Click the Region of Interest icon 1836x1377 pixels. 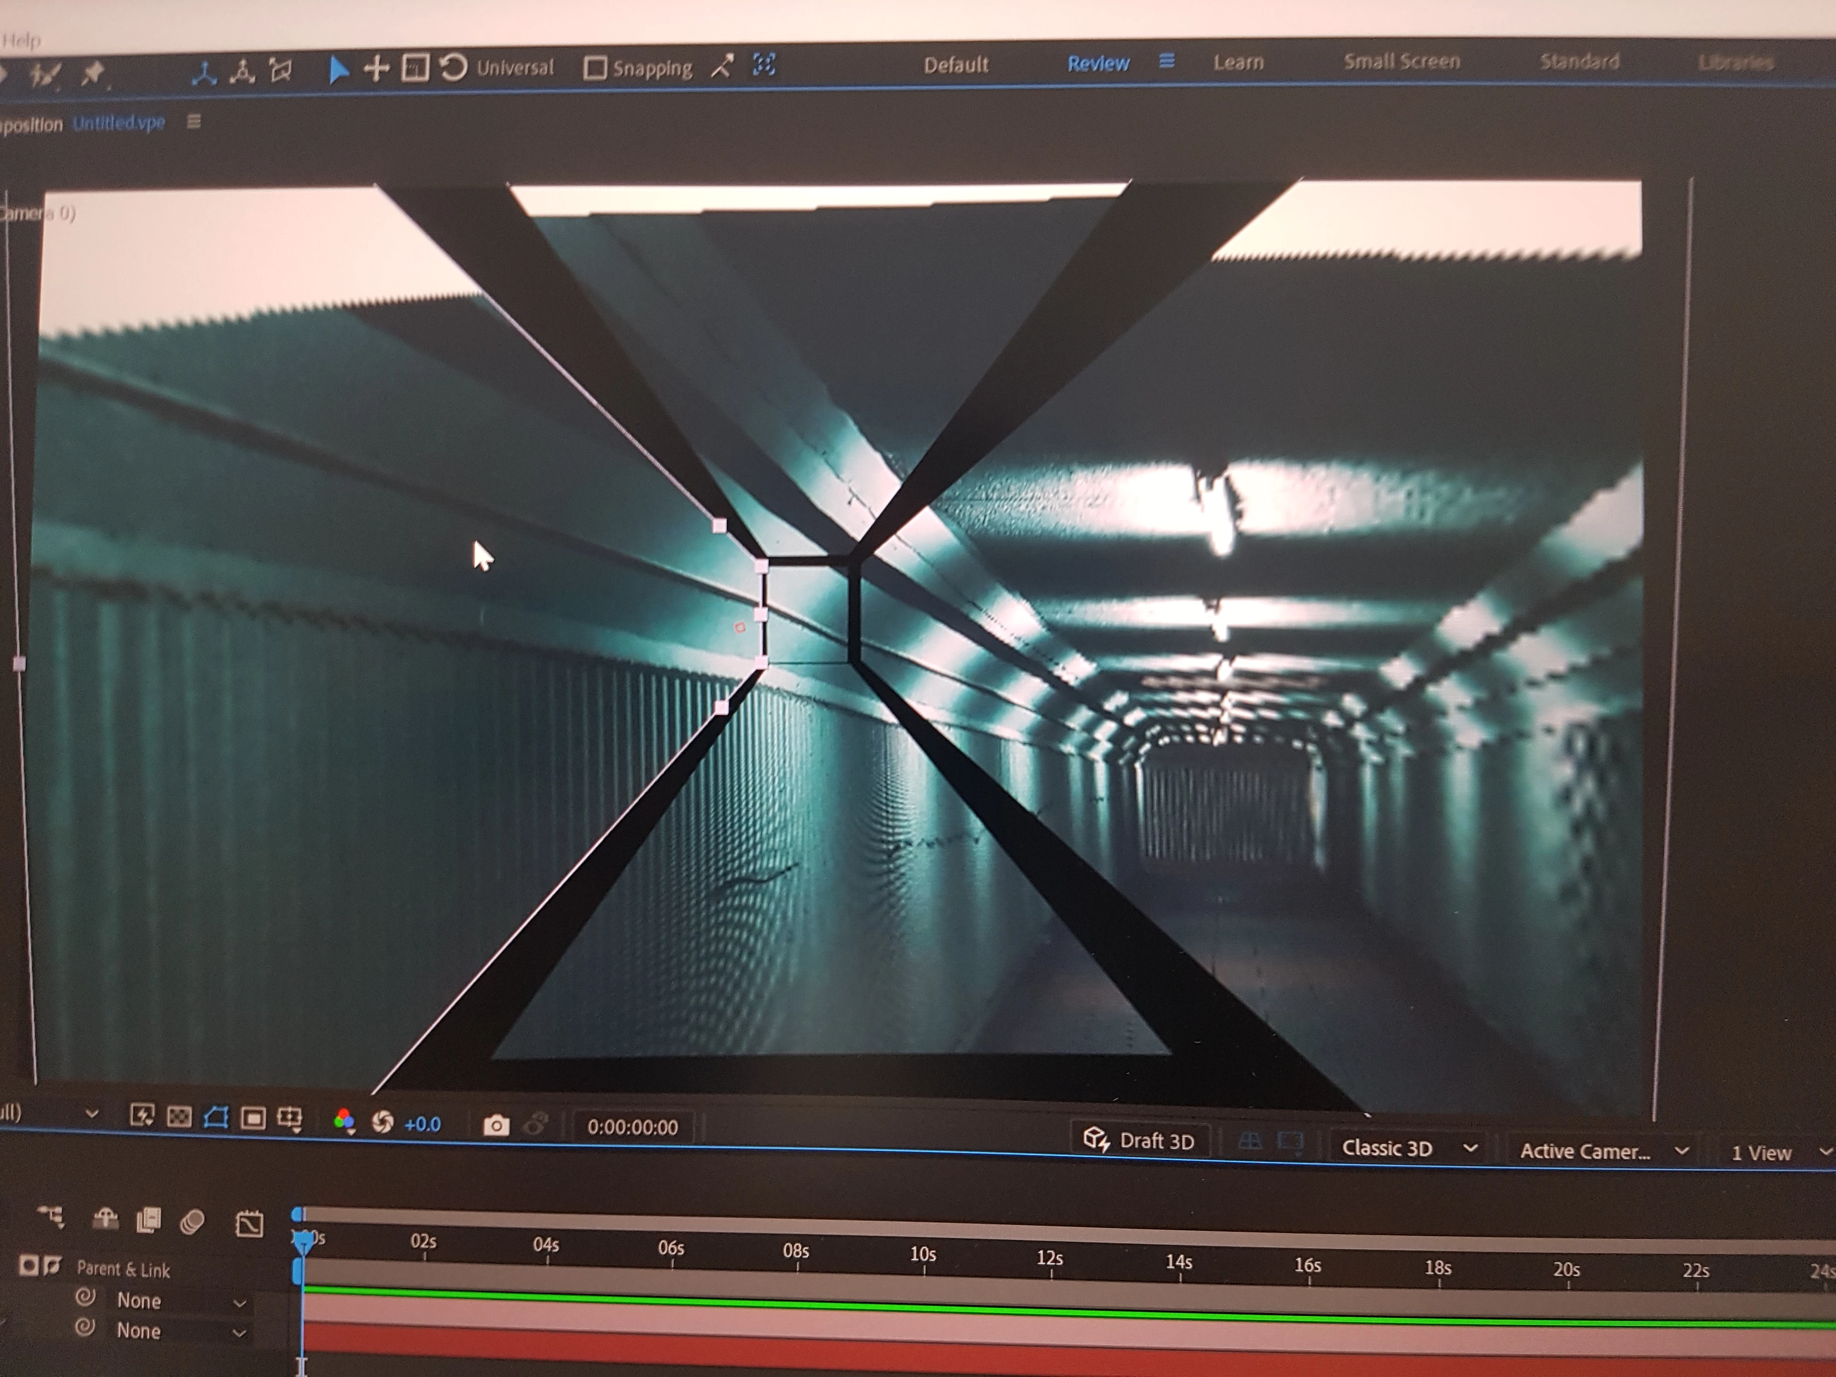252,1118
